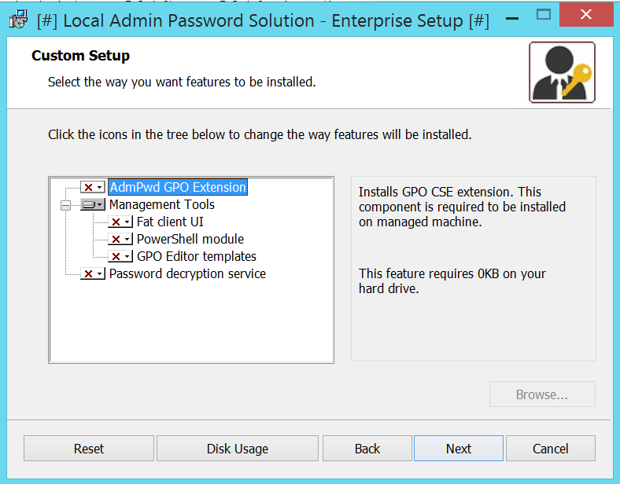Cancel the Enterprise Setup wizard
Image resolution: width=620 pixels, height=484 pixels.
pyautogui.click(x=550, y=449)
